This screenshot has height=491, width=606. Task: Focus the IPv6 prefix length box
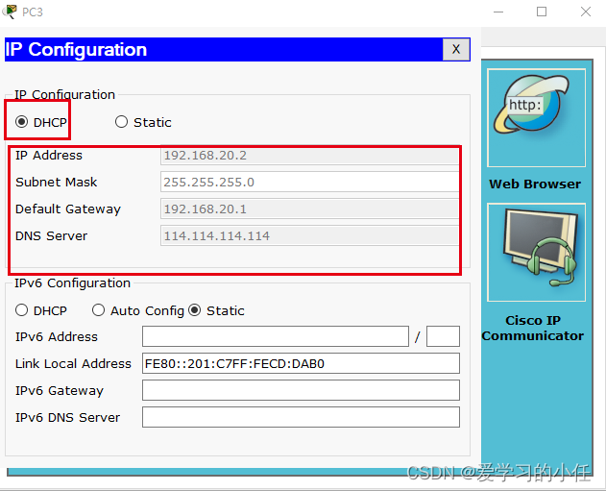pos(443,336)
